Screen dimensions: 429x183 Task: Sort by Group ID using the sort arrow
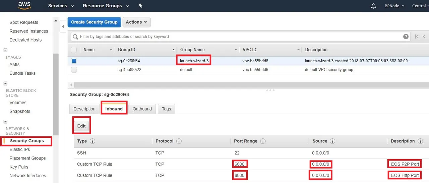tap(174, 50)
